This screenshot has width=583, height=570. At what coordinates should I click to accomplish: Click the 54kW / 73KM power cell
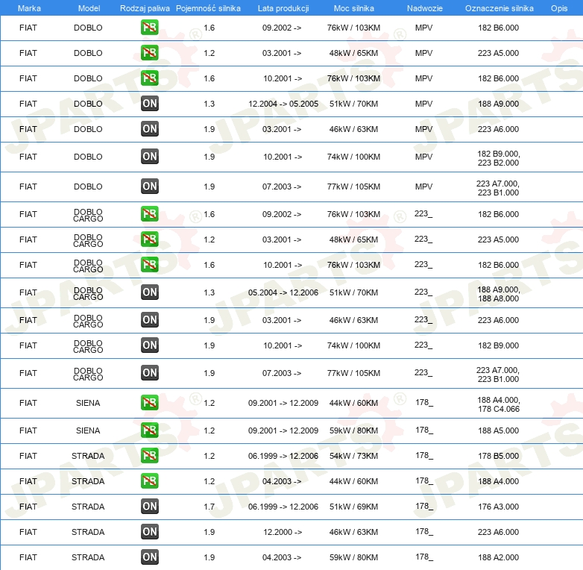(353, 456)
